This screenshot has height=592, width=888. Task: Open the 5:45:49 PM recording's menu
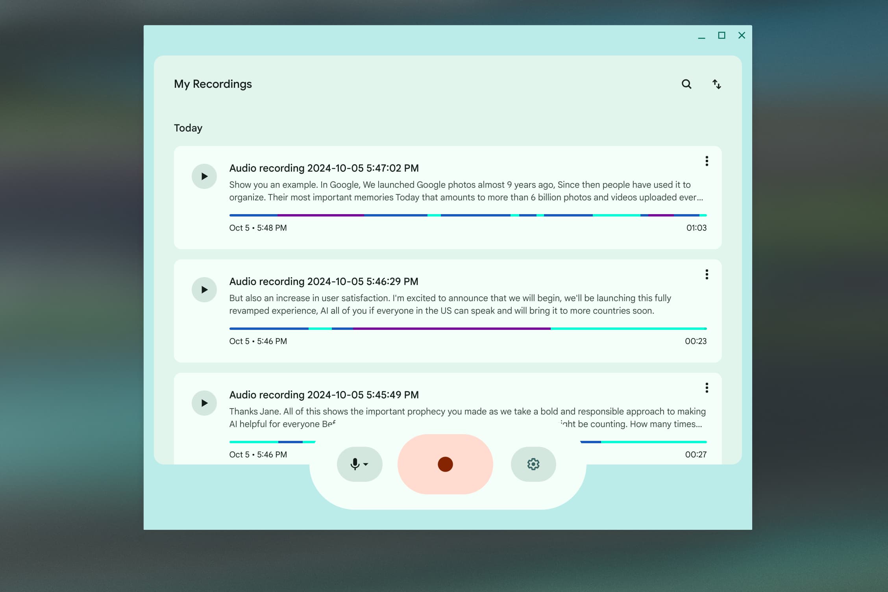[707, 388]
